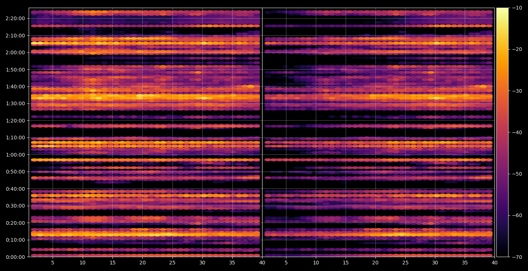Image resolution: width=528 pixels, height=271 pixels.
Task: Select the 1:00:00 y-axis tick label
Action: pos(15,155)
